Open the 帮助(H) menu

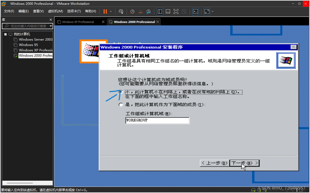point(91,11)
